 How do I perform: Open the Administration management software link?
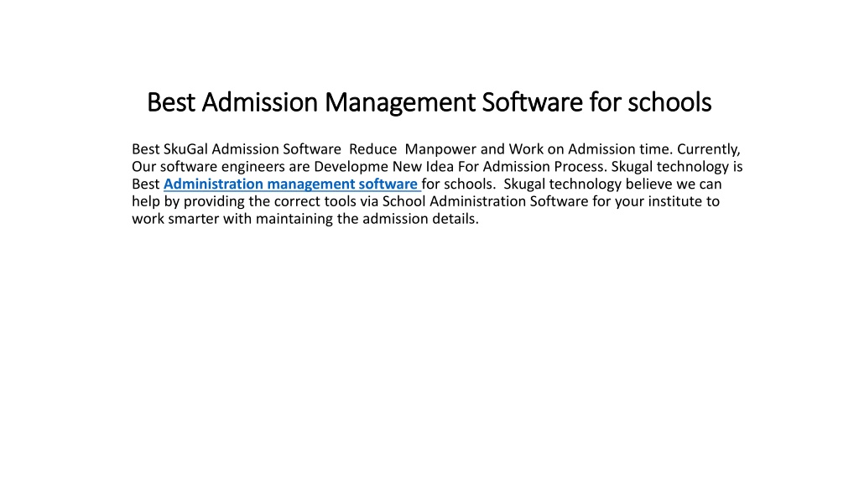pos(290,184)
